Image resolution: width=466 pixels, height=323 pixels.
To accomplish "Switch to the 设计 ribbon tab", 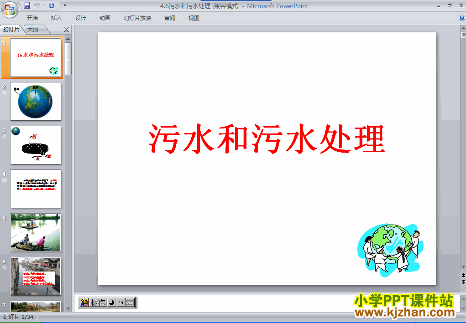I will pyautogui.click(x=80, y=18).
